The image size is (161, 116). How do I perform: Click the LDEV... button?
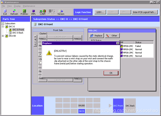pyautogui.click(x=100, y=12)
